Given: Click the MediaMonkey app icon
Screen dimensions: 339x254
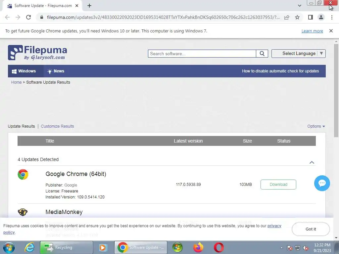Looking at the screenshot, I should [23, 212].
